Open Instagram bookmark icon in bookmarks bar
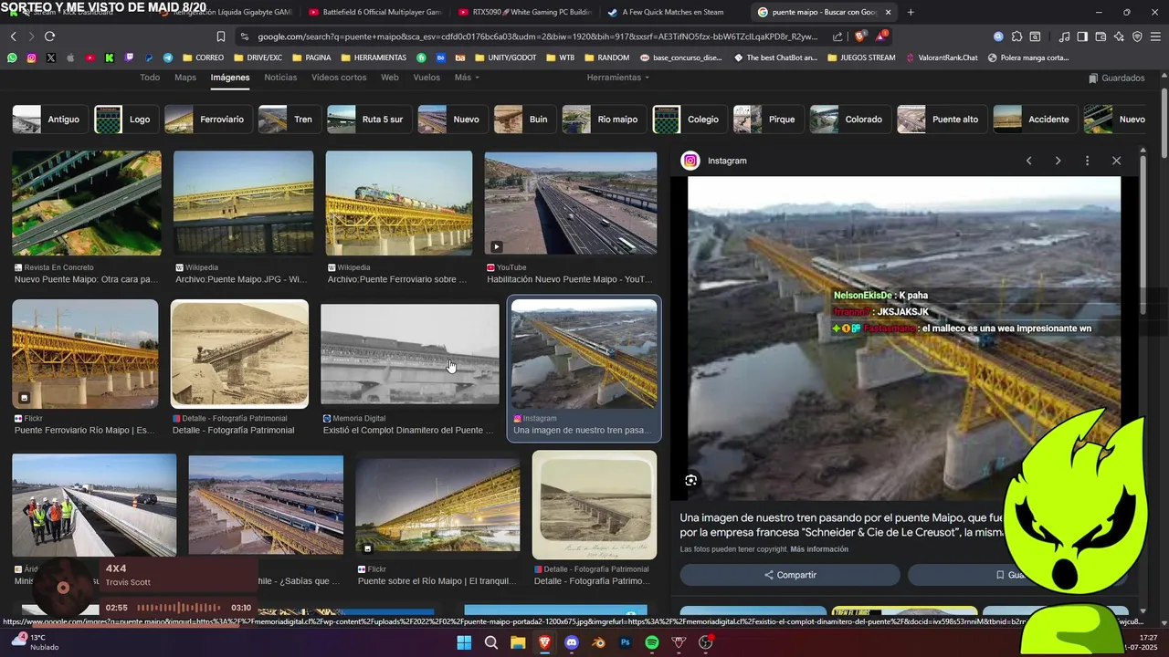This screenshot has width=1169, height=657. point(31,57)
